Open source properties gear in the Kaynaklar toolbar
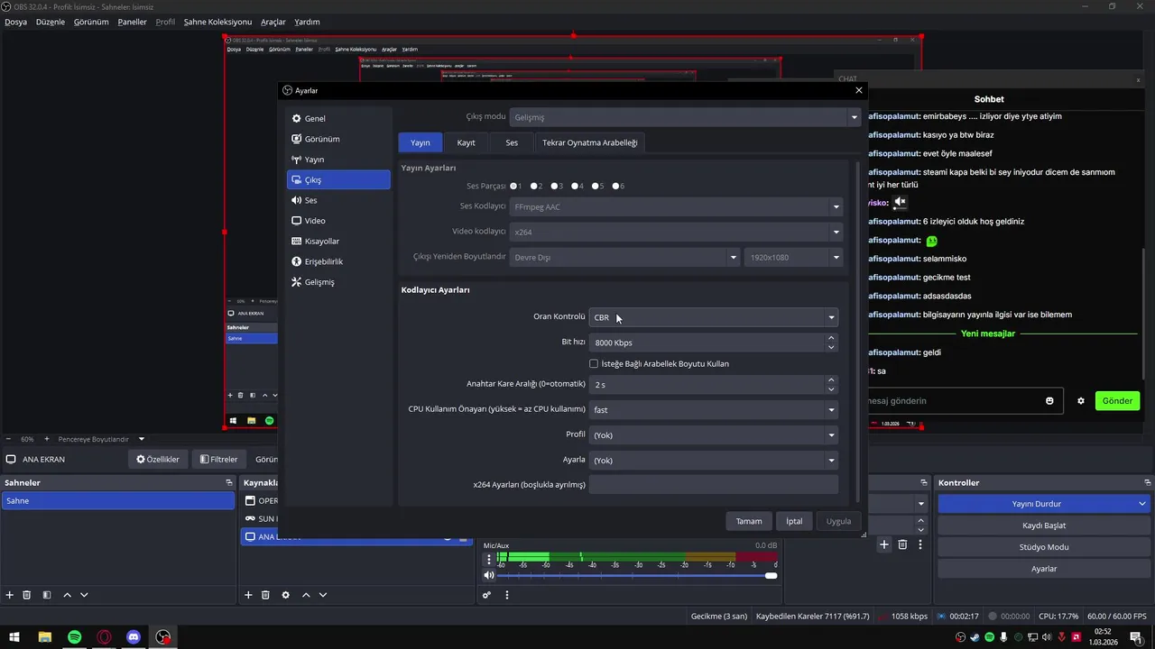Image resolution: width=1155 pixels, height=649 pixels. coord(286,595)
